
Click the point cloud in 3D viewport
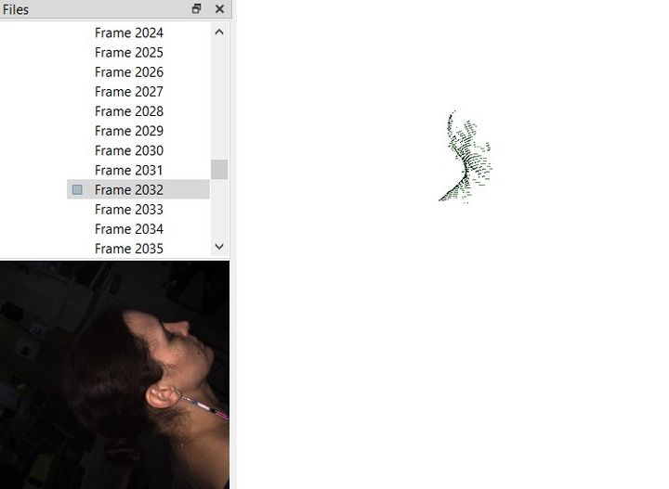466,158
